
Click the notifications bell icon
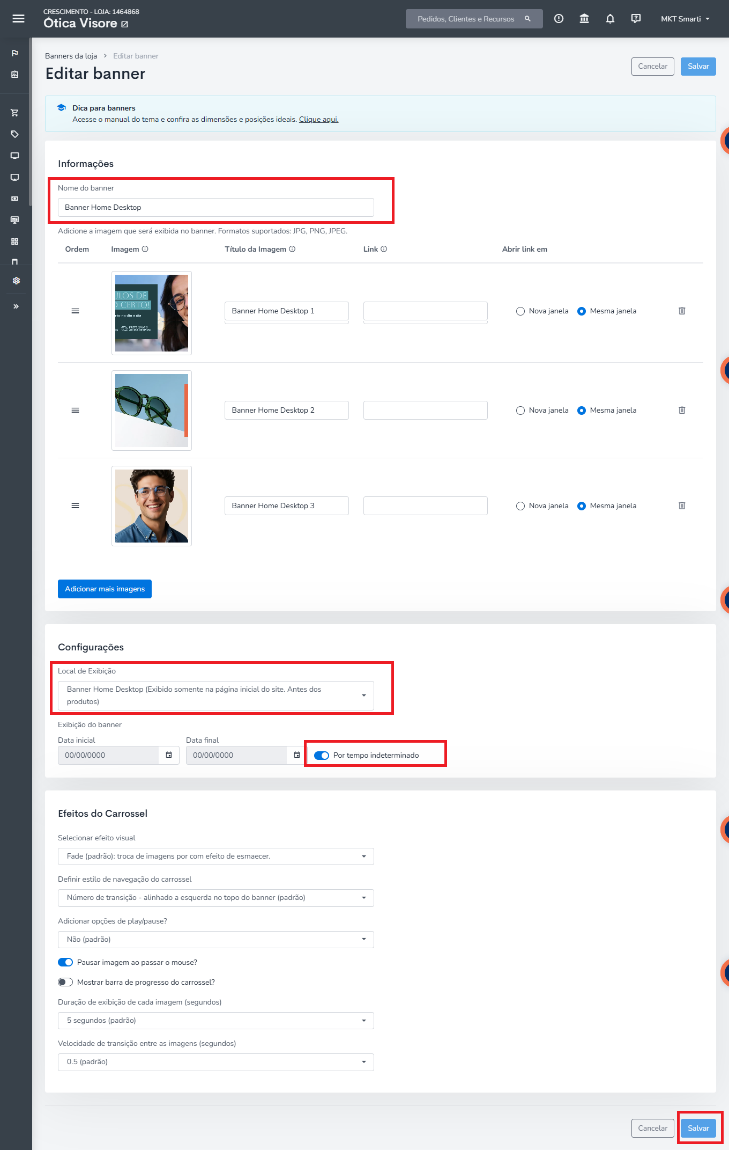click(x=610, y=19)
